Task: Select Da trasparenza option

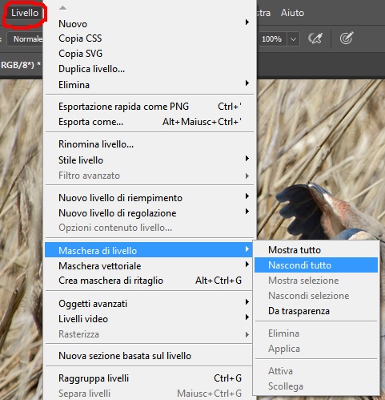Action: pos(316,311)
